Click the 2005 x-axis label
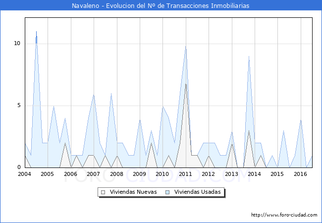The image size is (322, 223). coord(47,174)
